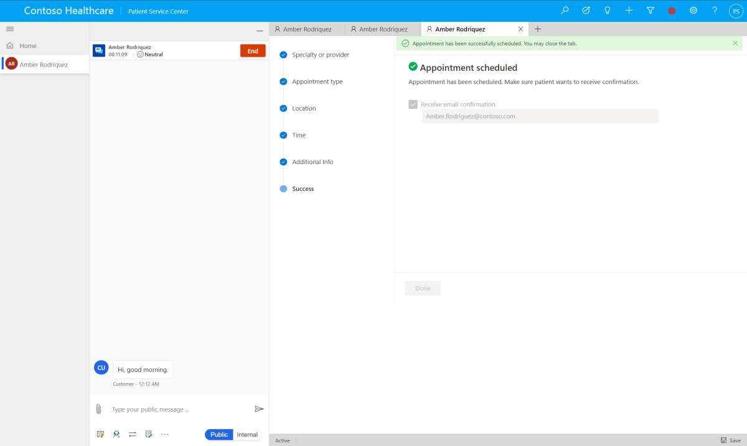
Task: Open more message options with the ellipsis
Action: (x=164, y=434)
